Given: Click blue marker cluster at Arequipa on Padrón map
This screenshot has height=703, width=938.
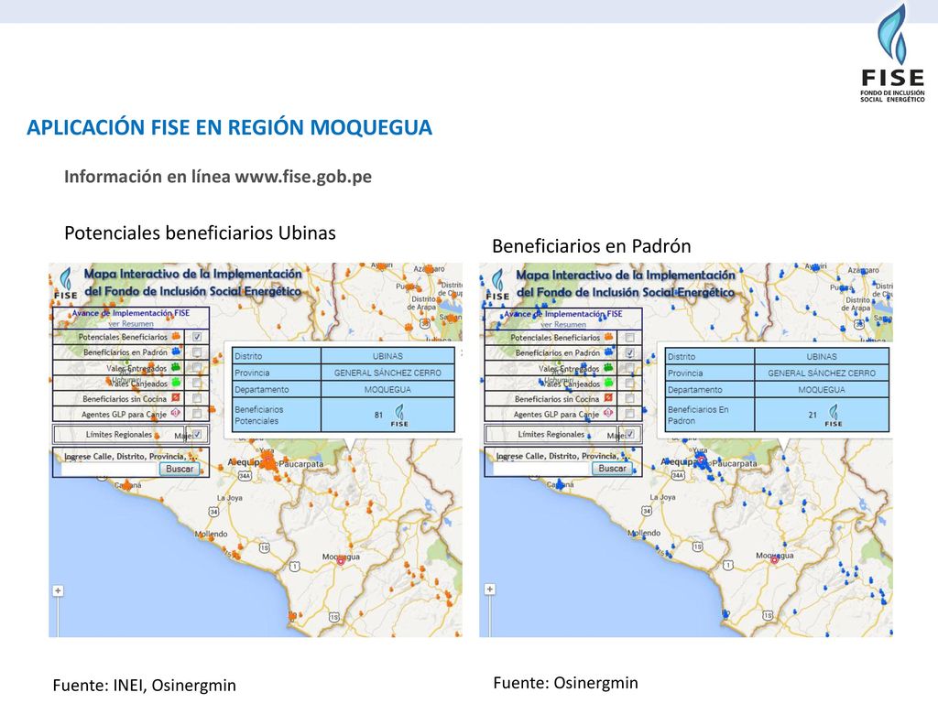Looking at the screenshot, I should 703,461.
